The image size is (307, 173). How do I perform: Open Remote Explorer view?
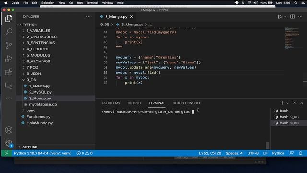[9, 86]
